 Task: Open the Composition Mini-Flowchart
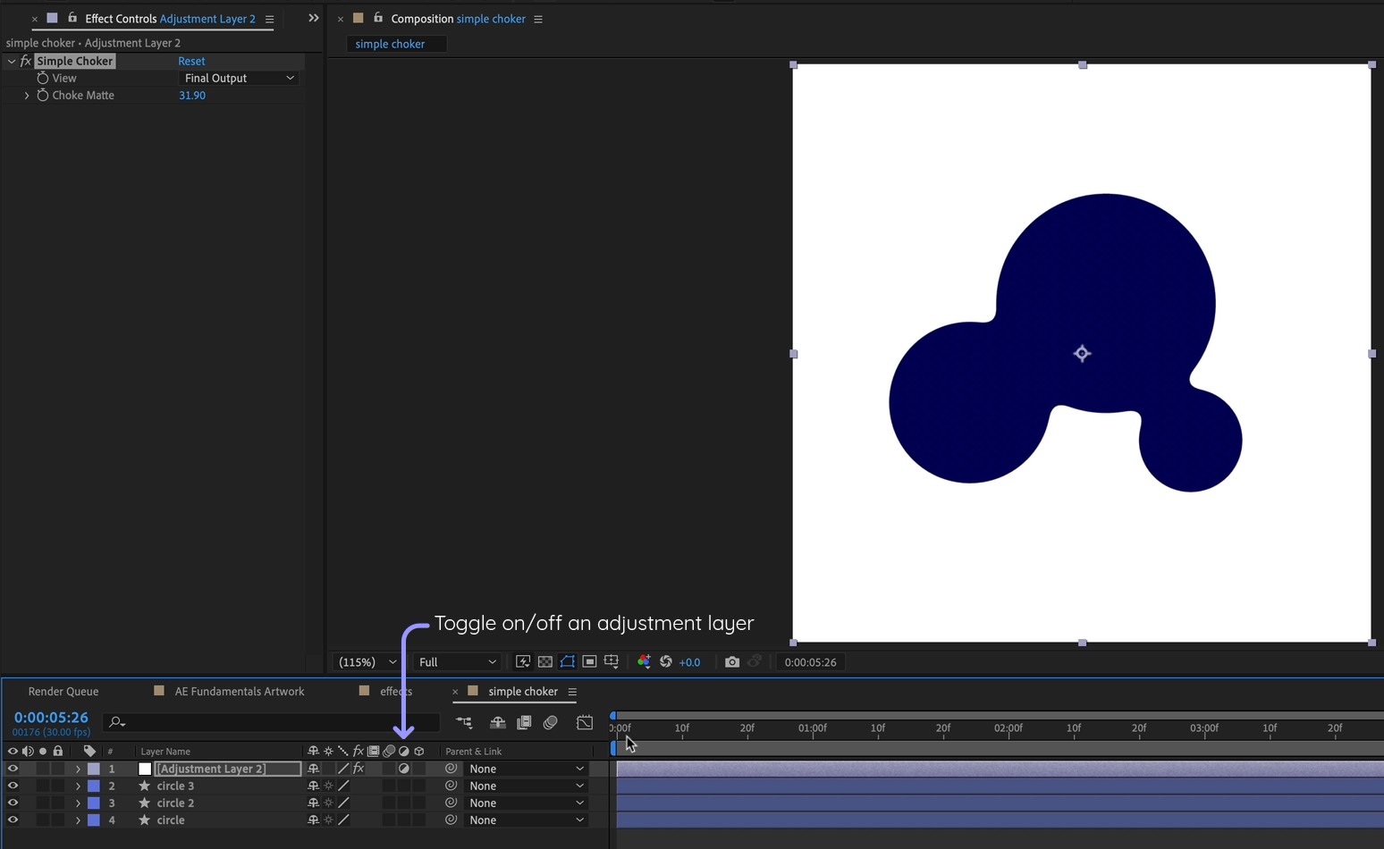pos(464,722)
